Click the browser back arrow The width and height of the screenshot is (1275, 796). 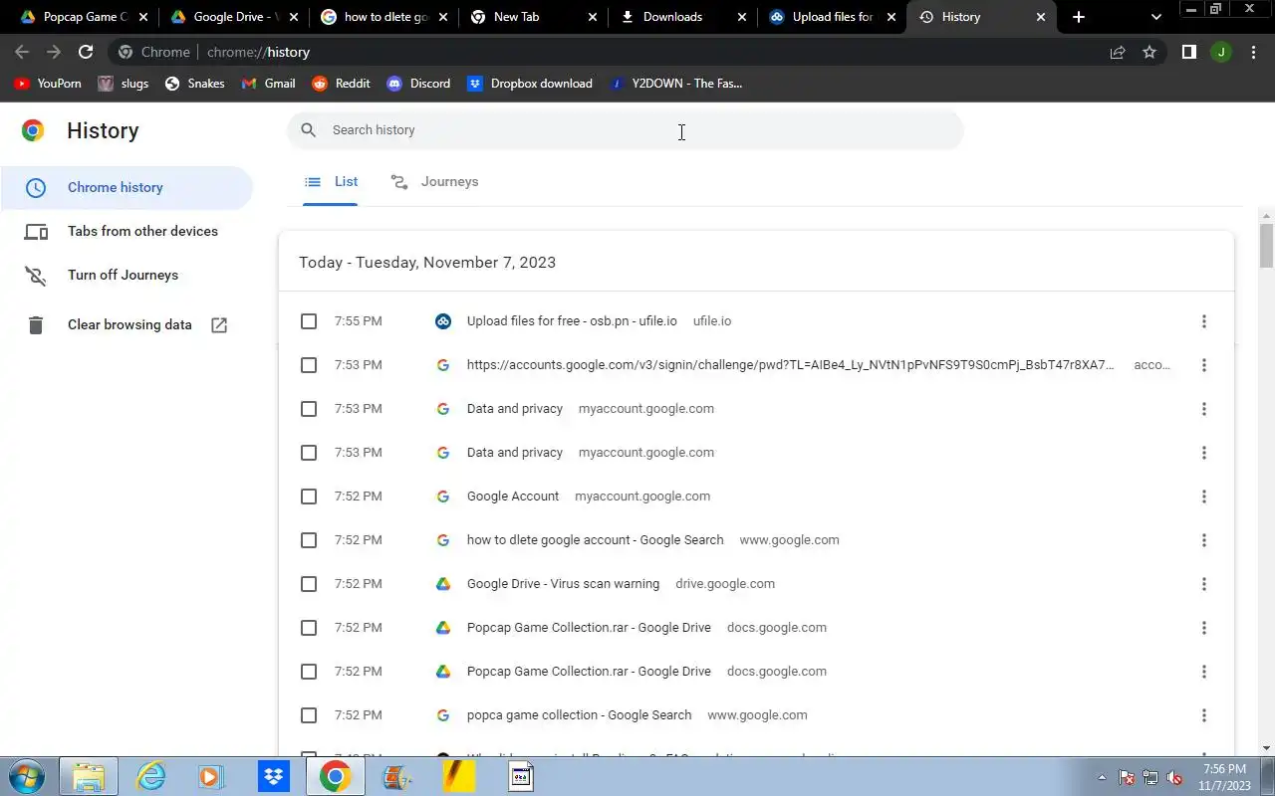[x=22, y=52]
